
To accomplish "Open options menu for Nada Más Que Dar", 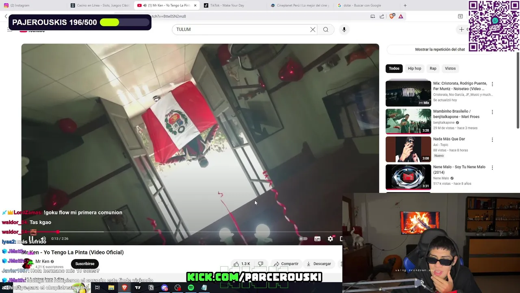I will (492, 140).
